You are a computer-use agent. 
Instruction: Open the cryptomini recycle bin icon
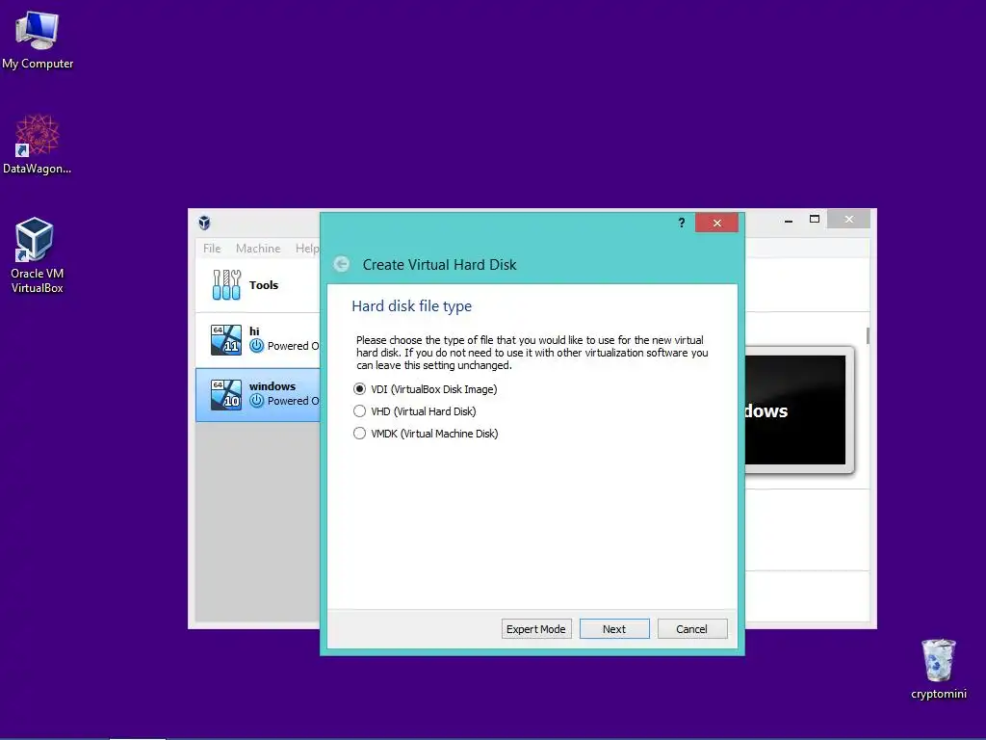(938, 669)
